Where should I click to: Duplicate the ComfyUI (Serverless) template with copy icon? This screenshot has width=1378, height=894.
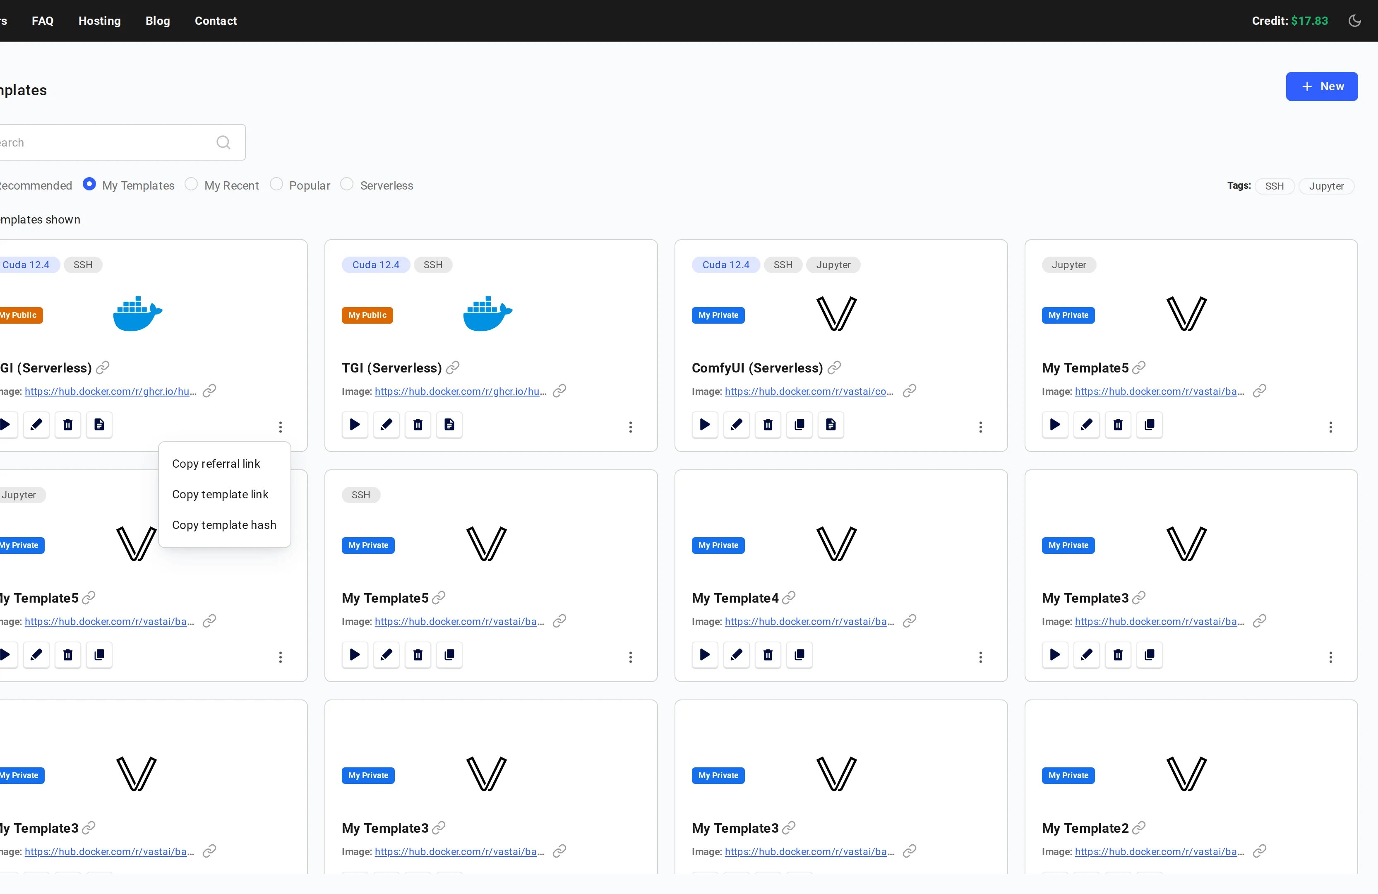pos(799,424)
